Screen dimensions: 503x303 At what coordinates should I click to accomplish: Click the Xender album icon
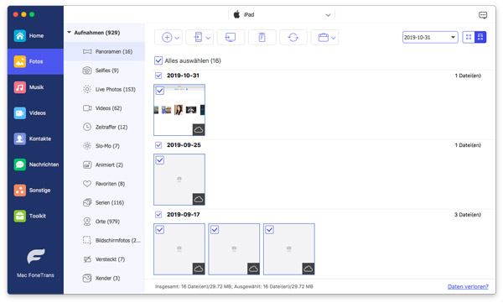[87, 278]
